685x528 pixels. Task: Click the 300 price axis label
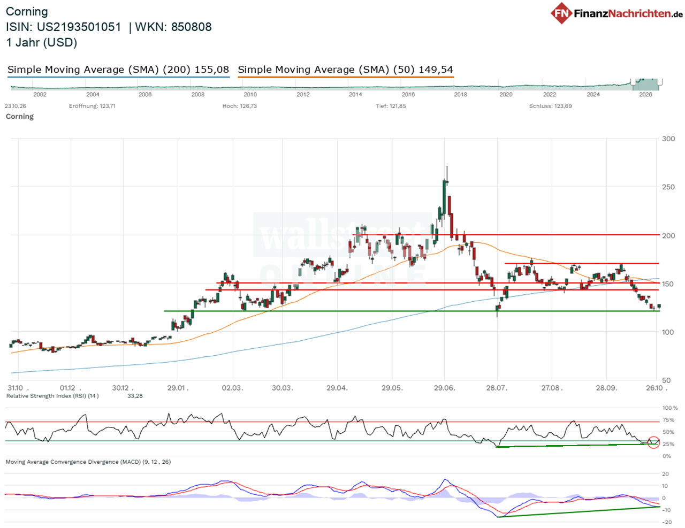click(668, 139)
